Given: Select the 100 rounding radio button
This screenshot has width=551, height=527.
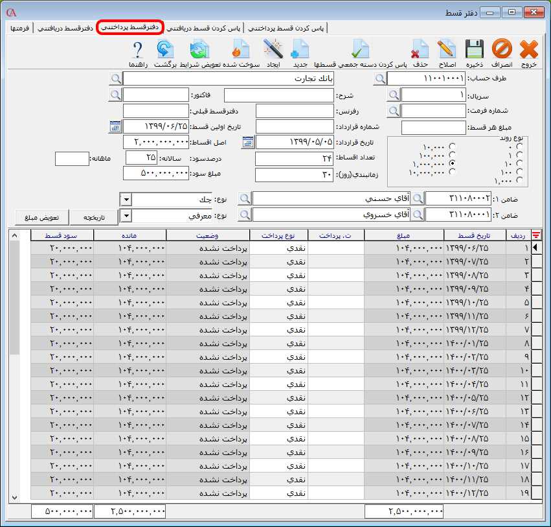Looking at the screenshot, I should point(520,173).
